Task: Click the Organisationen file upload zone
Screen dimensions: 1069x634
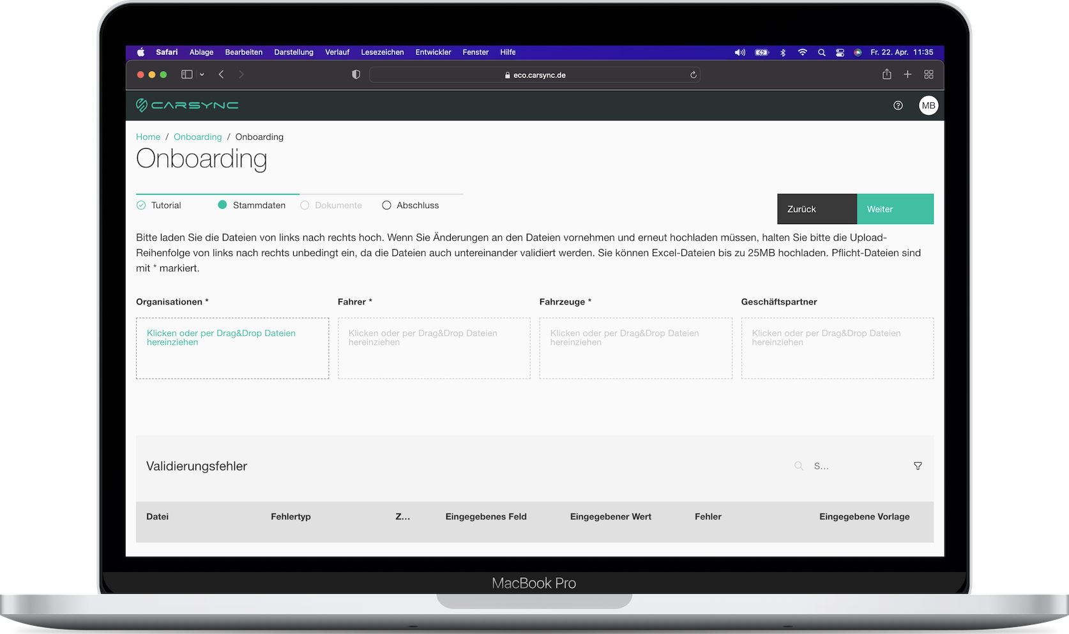Action: (232, 349)
